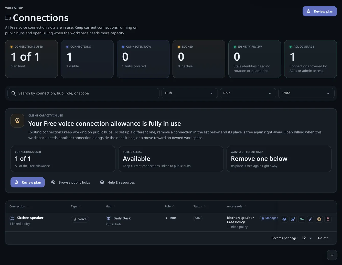The image size is (342, 265).
Task: Click the award badge icon in capacity banner
Action: click(17, 121)
